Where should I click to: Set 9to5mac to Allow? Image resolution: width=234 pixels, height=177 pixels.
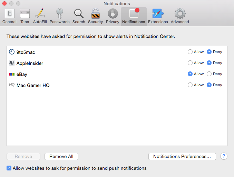coord(190,52)
